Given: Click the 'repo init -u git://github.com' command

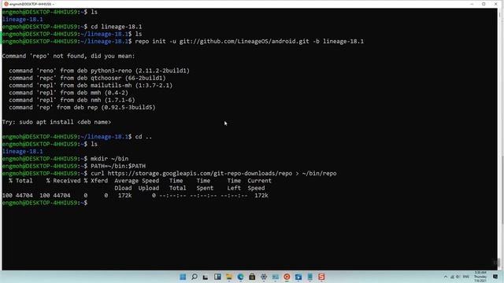Looking at the screenshot, I should pyautogui.click(x=250, y=42).
